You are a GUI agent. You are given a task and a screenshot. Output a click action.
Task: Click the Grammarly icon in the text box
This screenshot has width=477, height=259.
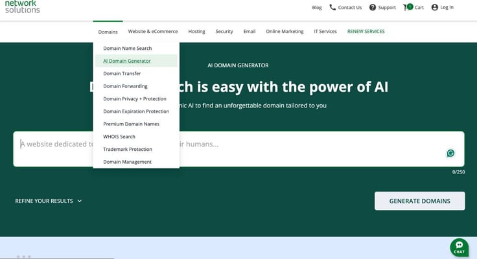tap(450, 153)
